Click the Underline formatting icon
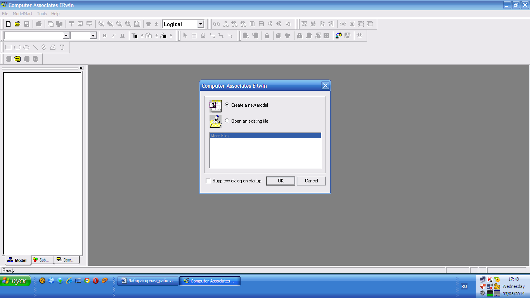530x298 pixels. click(122, 36)
